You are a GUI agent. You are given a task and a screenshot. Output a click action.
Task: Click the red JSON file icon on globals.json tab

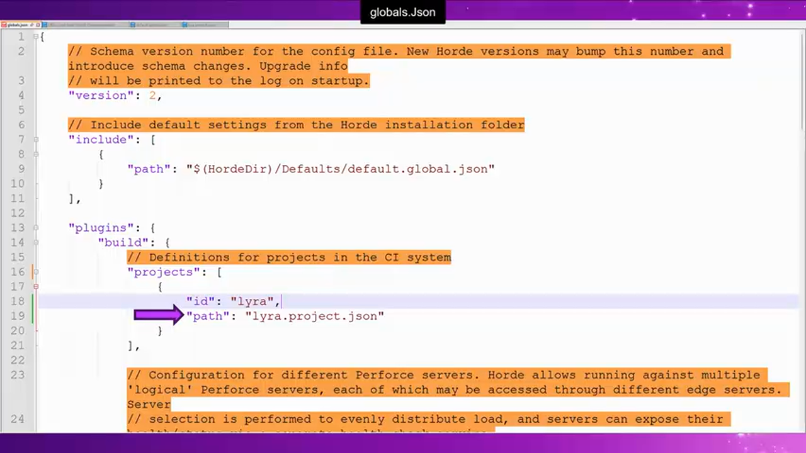[4, 25]
